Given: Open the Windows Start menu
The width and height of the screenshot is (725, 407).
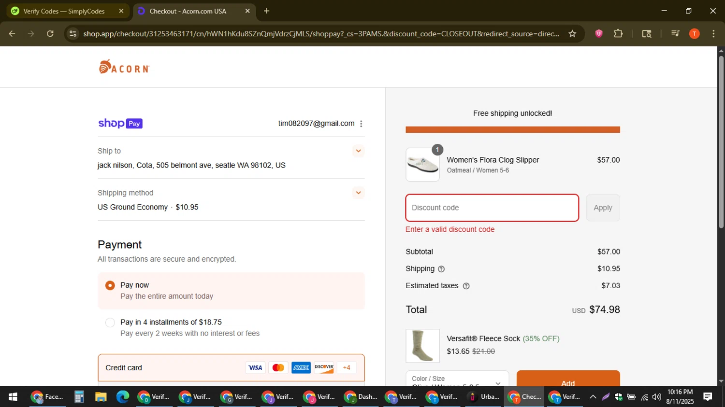Looking at the screenshot, I should (13, 397).
